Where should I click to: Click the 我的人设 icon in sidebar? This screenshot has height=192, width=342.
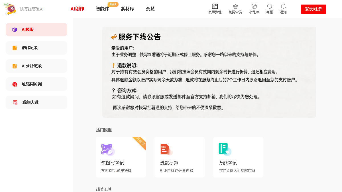point(15,102)
